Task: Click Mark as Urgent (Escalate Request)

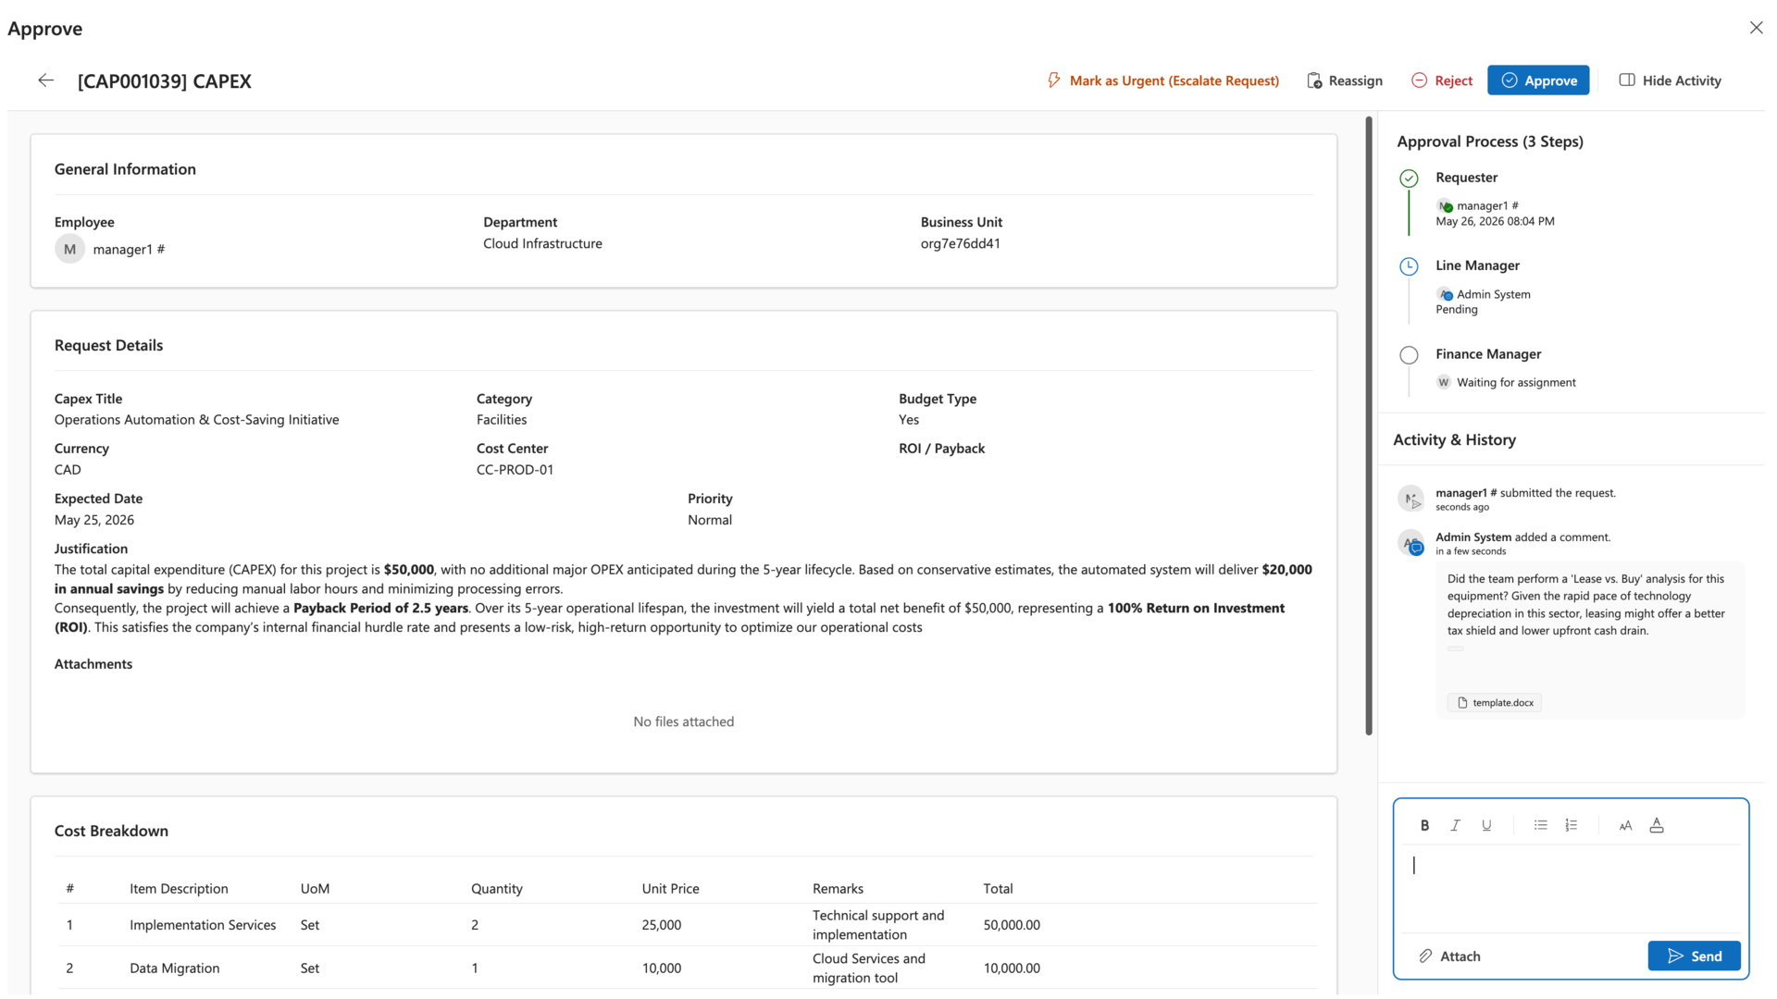Action: [1162, 80]
